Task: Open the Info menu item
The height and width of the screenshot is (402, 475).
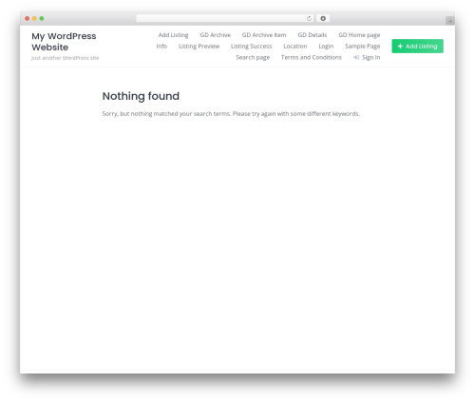Action: pyautogui.click(x=161, y=47)
